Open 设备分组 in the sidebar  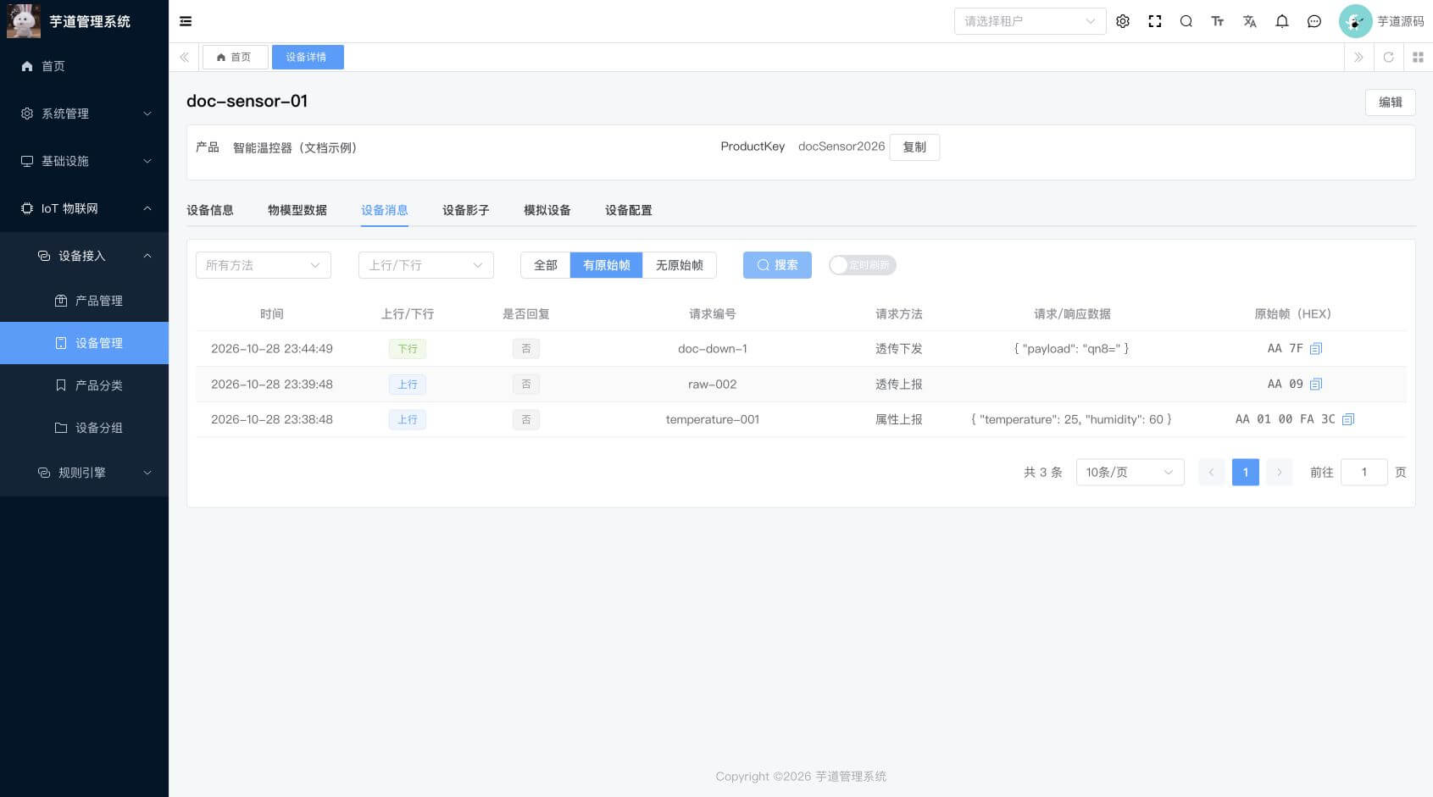tap(85, 428)
